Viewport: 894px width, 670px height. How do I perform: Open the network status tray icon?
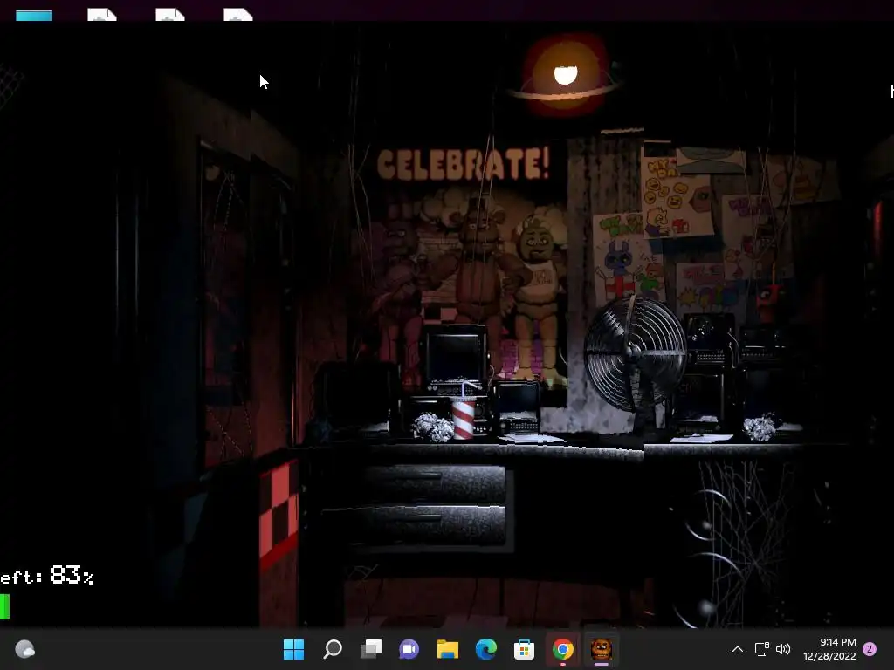coord(761,649)
